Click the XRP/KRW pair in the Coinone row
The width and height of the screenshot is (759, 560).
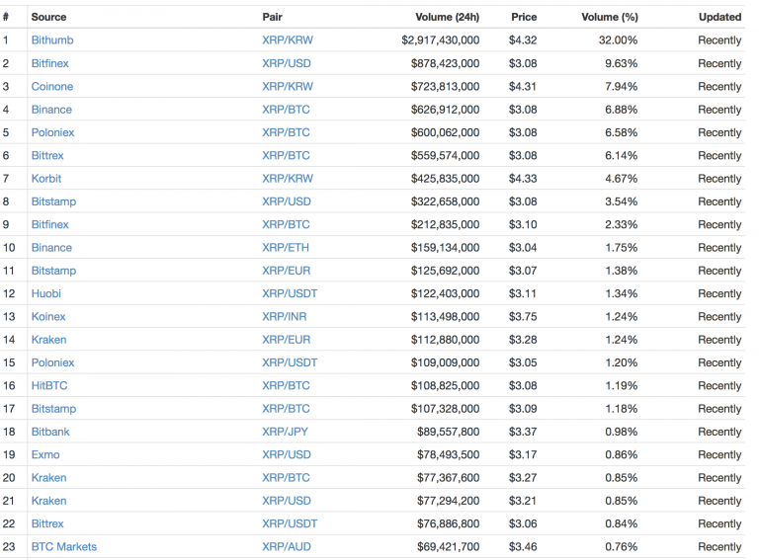288,87
